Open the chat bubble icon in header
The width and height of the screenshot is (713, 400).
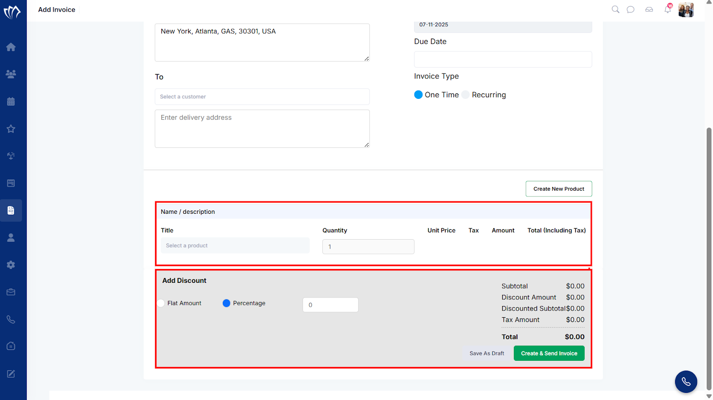[x=631, y=9]
